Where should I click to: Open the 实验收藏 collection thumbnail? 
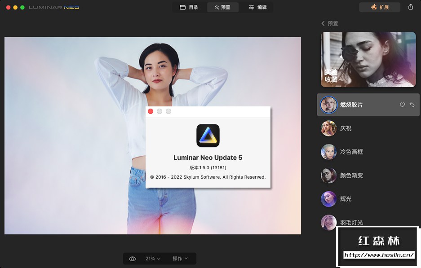(368, 59)
